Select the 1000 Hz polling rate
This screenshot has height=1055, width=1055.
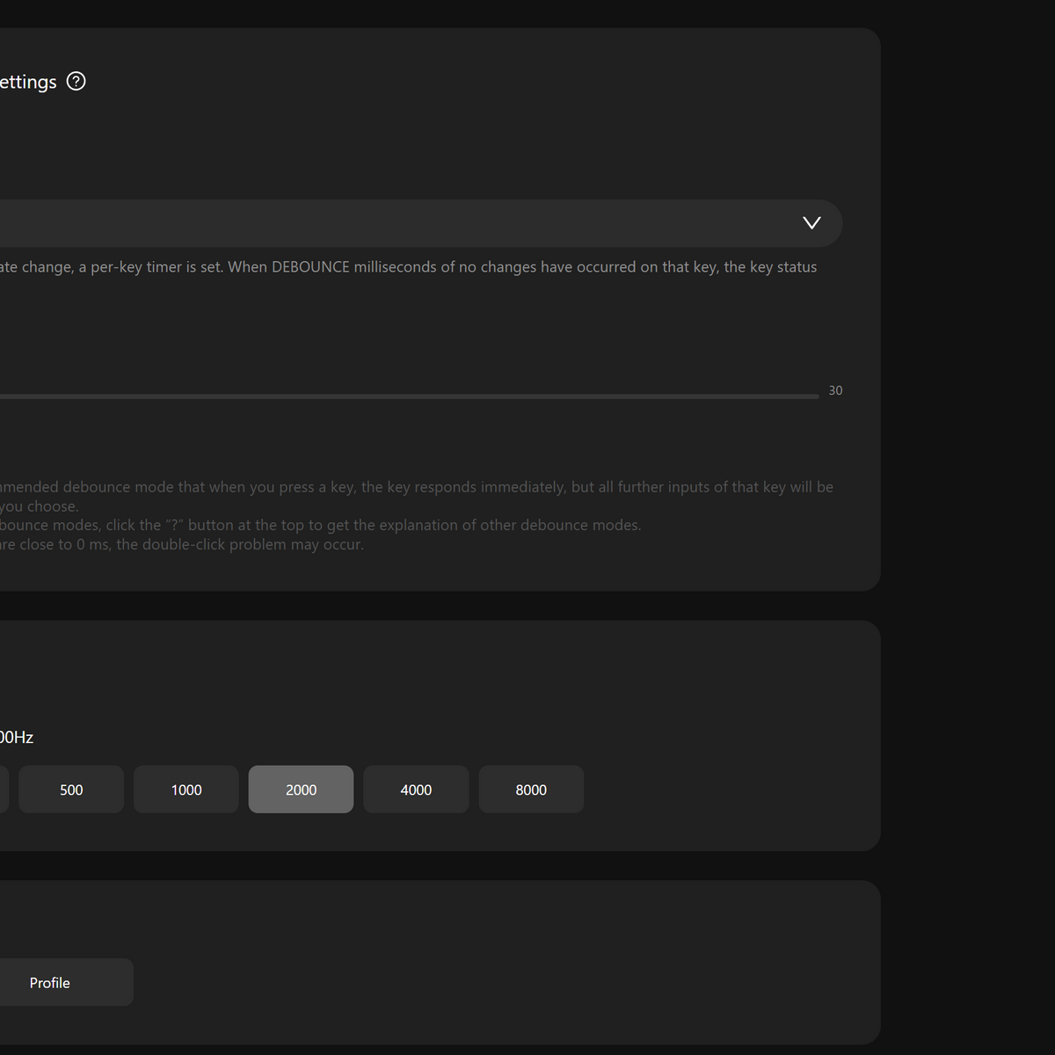(186, 789)
